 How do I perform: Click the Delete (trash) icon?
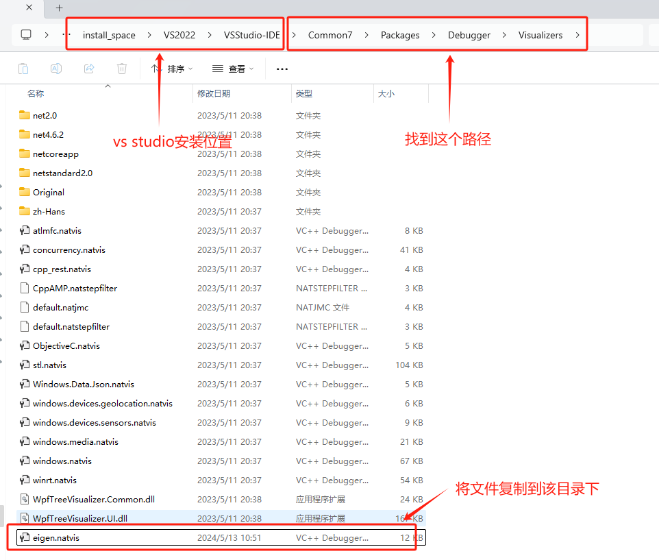coord(122,68)
